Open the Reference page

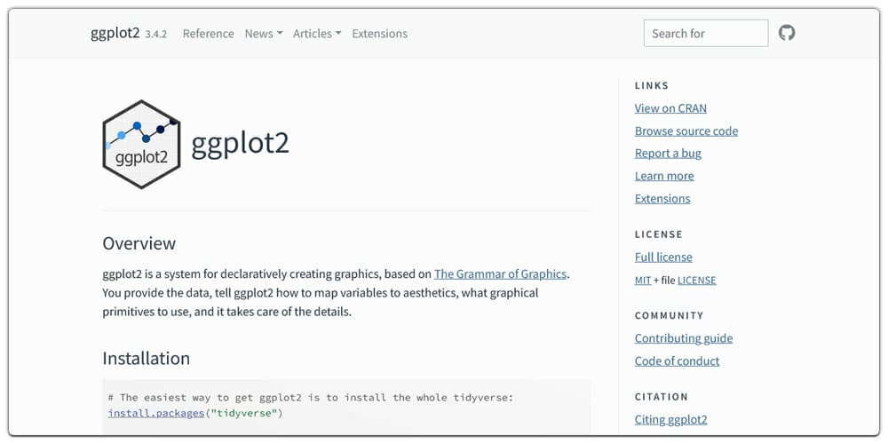point(208,34)
